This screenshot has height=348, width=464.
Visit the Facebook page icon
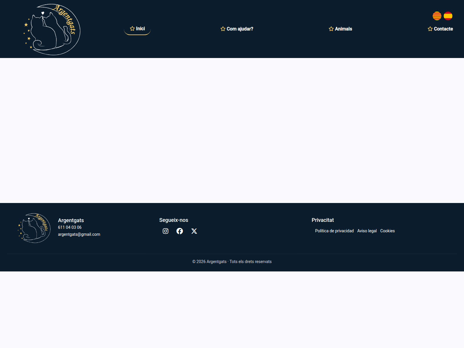click(180, 231)
